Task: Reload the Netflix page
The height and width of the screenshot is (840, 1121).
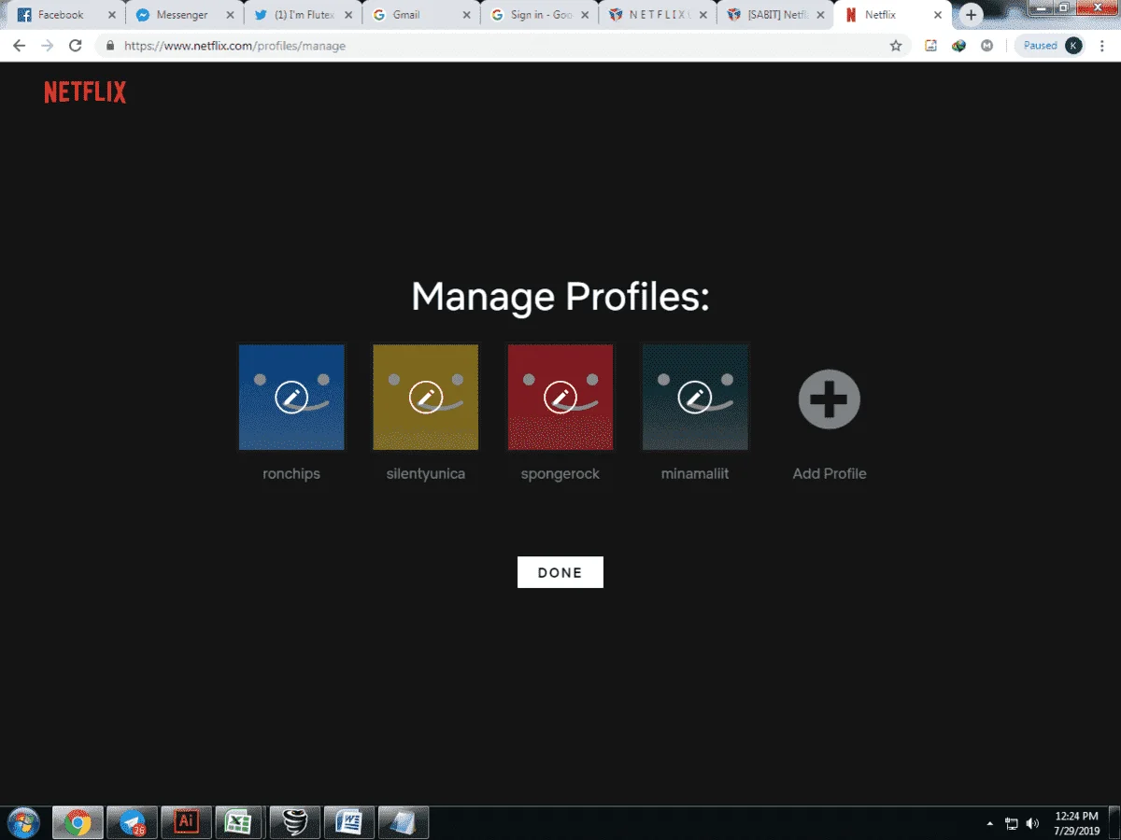Action: [76, 46]
